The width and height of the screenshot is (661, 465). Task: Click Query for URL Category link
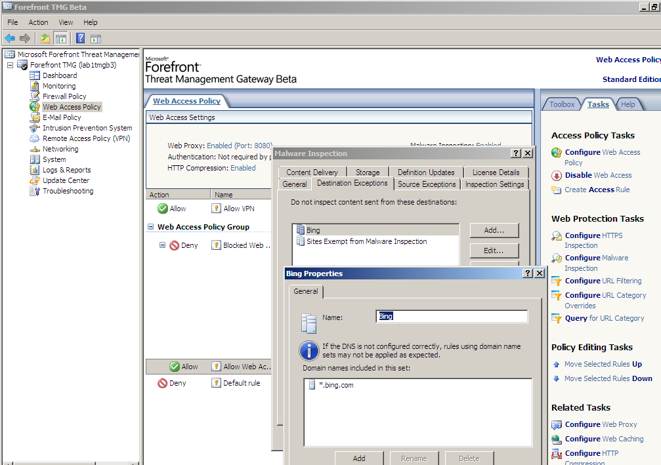605,319
